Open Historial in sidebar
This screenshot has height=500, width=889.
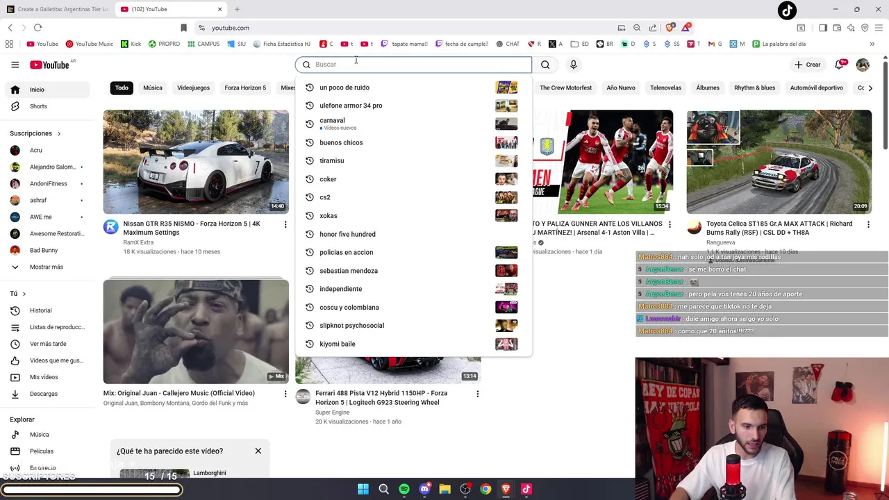(x=46, y=310)
